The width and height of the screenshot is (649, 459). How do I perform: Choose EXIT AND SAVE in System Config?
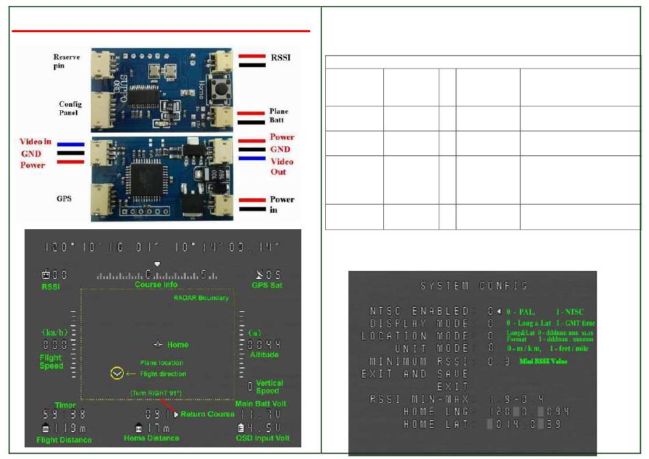(x=415, y=374)
